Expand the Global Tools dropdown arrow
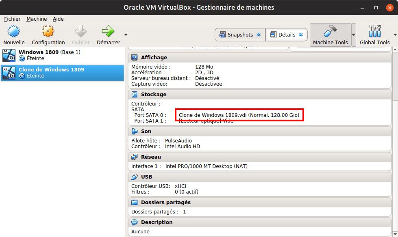398x237 pixels. (395, 35)
